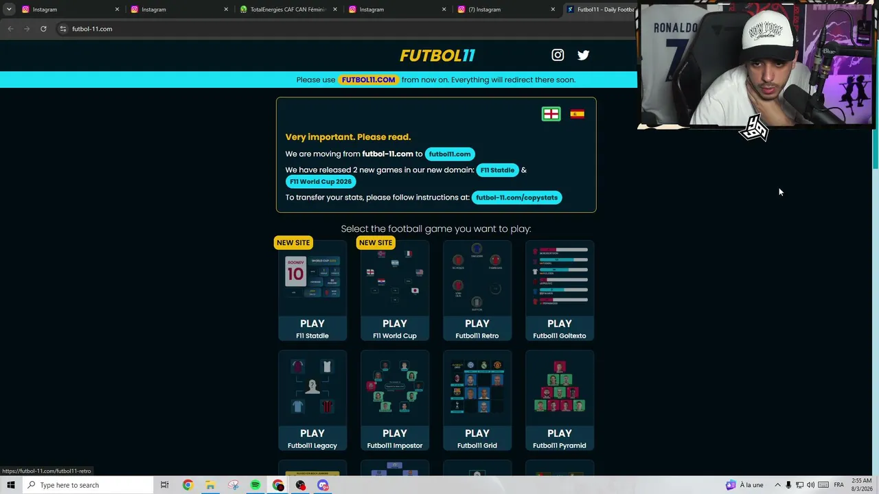The width and height of the screenshot is (879, 494).
Task: Play the F11 World Cup game card
Action: click(395, 290)
